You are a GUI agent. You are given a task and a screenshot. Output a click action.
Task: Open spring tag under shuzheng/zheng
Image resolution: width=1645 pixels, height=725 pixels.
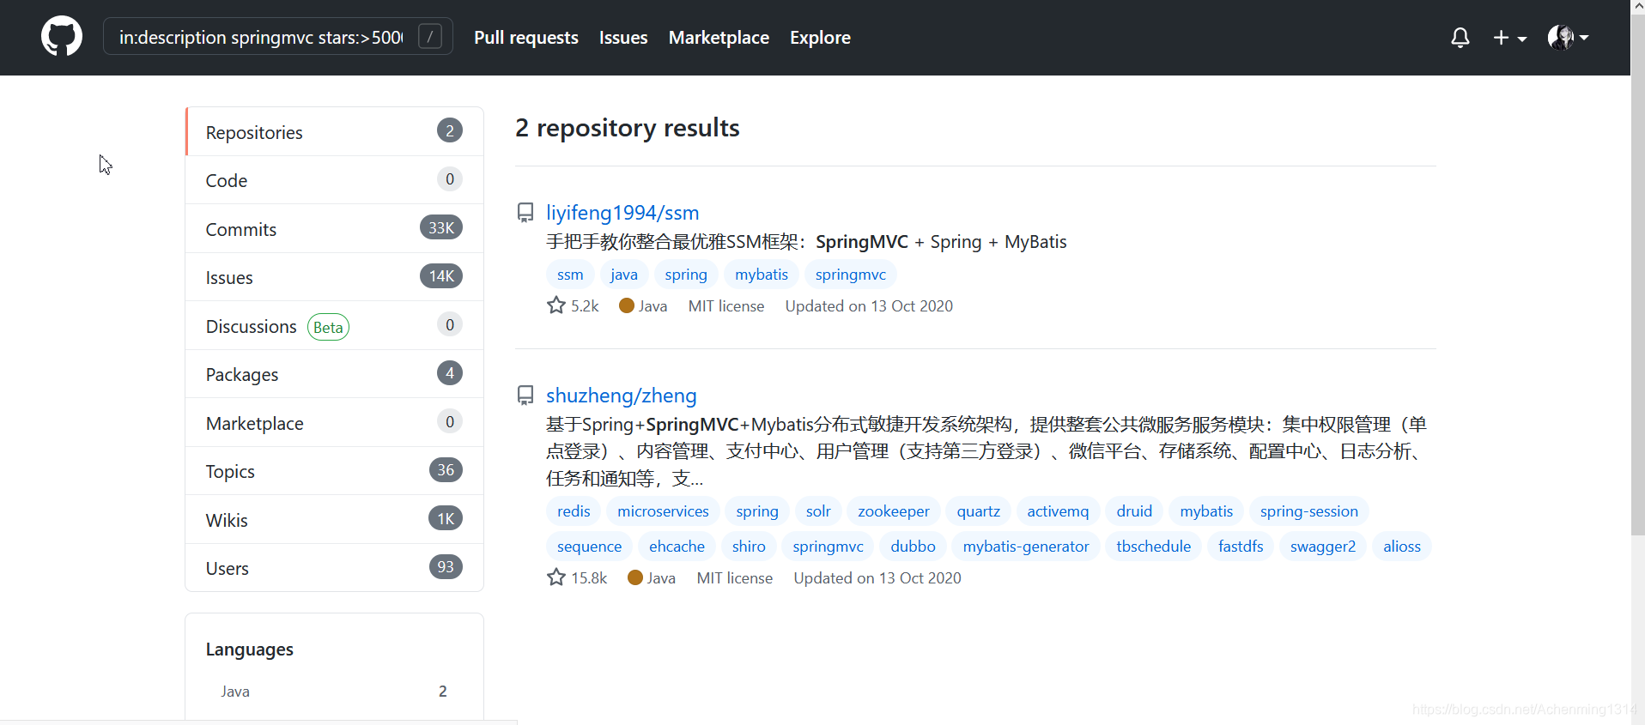757,511
